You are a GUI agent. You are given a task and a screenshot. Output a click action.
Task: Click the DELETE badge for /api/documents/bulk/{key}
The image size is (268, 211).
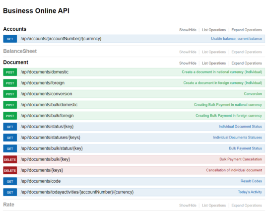(10, 159)
